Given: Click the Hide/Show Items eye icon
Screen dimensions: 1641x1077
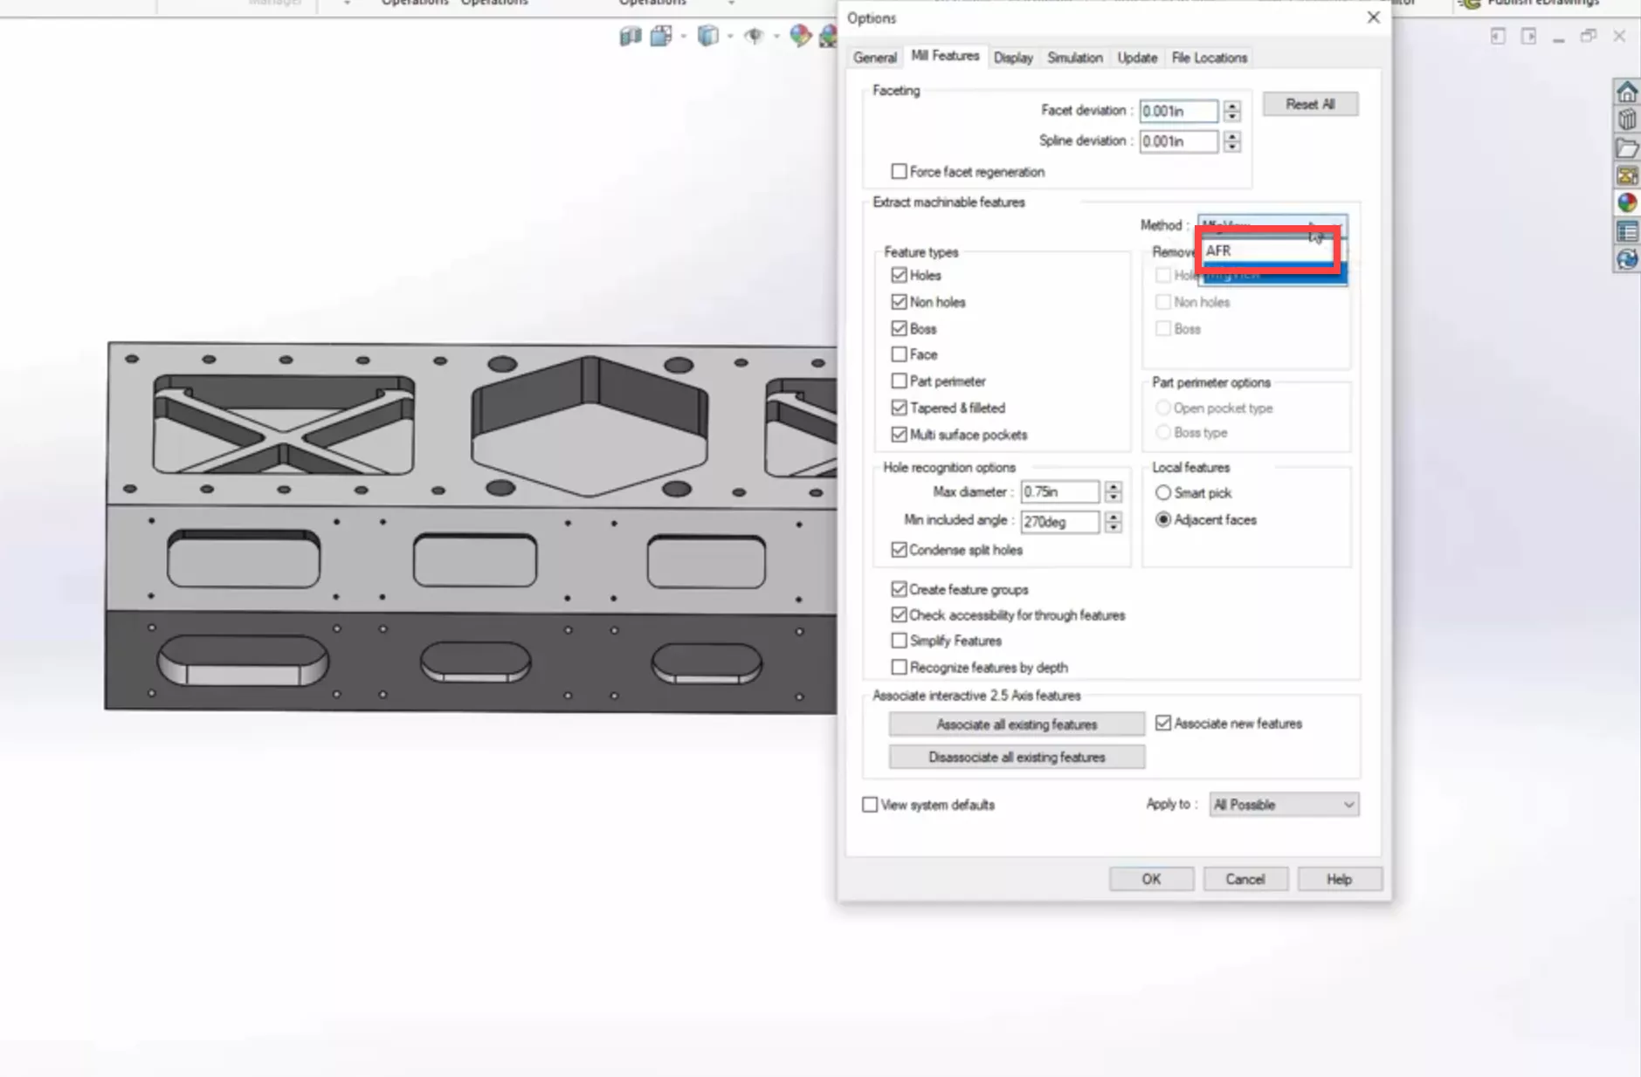Looking at the screenshot, I should [x=754, y=36].
